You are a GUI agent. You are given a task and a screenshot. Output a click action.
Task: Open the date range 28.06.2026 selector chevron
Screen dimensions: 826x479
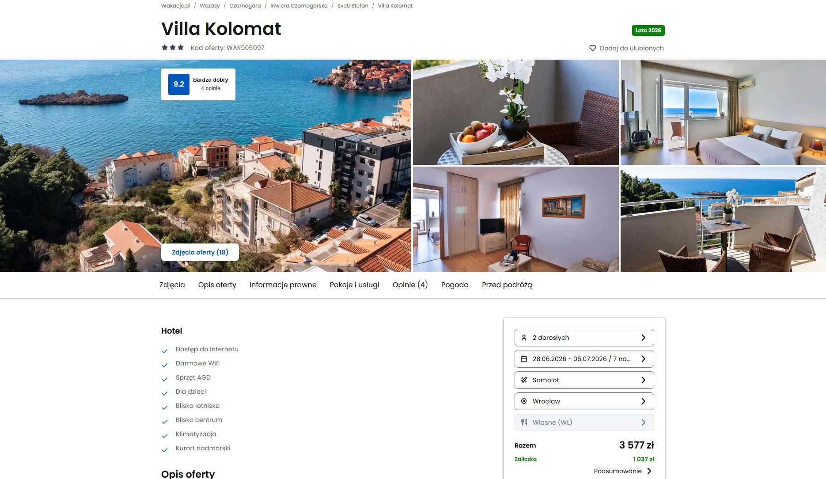[643, 359]
